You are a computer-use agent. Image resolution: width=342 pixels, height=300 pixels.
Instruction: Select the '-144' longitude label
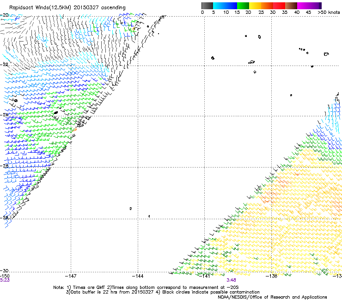[x=138, y=276]
